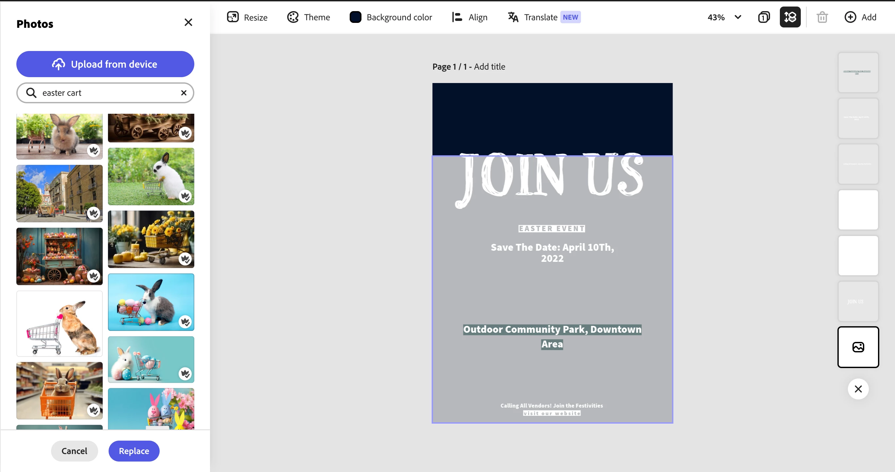
Task: Click the Translate feature icon
Action: (x=513, y=17)
